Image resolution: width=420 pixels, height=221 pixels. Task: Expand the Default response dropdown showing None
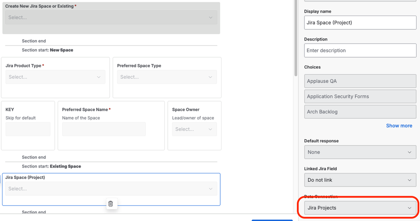pyautogui.click(x=360, y=152)
